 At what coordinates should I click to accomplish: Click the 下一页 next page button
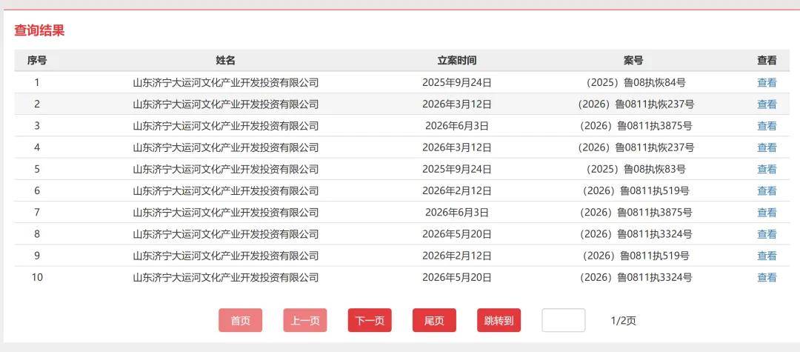pyautogui.click(x=370, y=320)
